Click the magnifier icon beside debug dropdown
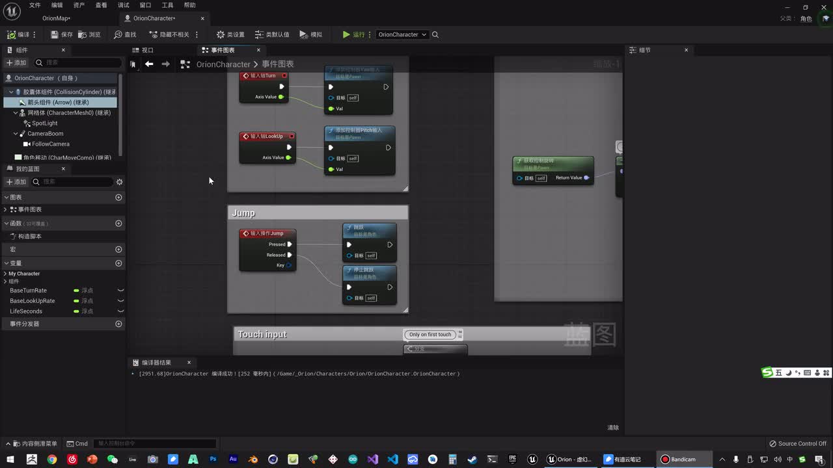The height and width of the screenshot is (468, 833). 435,34
